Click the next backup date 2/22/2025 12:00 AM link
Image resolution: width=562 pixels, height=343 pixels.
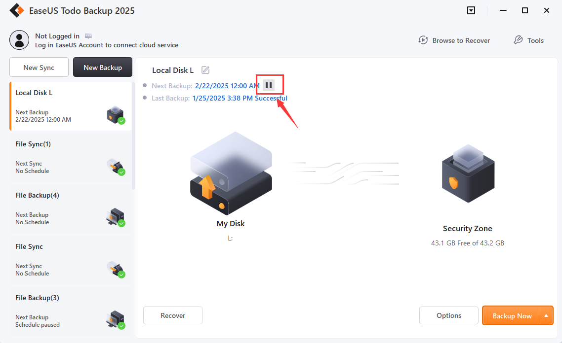pyautogui.click(x=227, y=86)
